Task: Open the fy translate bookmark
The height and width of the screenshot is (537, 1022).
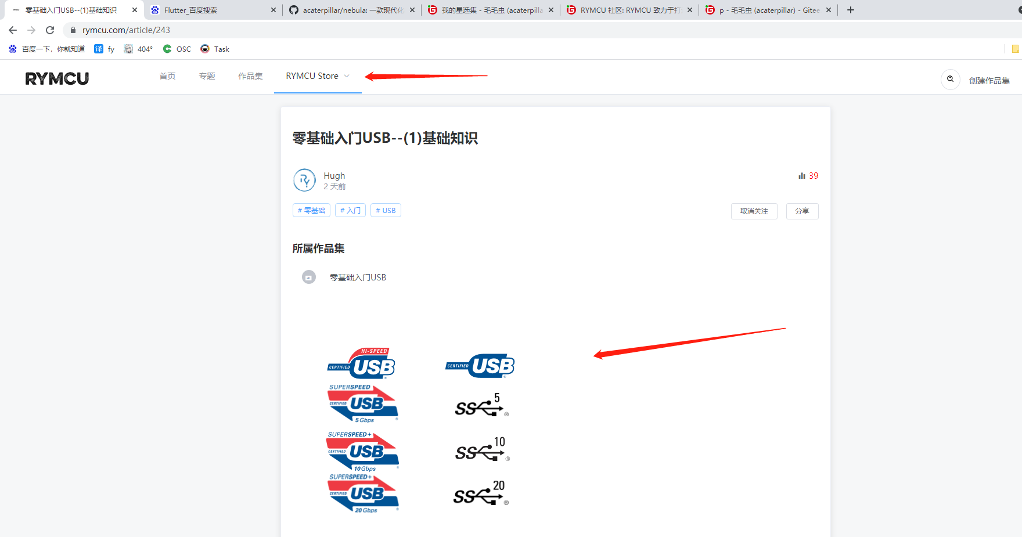Action: (x=105, y=49)
